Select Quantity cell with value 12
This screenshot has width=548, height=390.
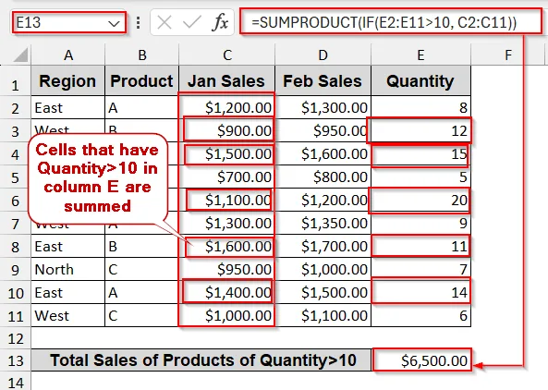pyautogui.click(x=420, y=130)
